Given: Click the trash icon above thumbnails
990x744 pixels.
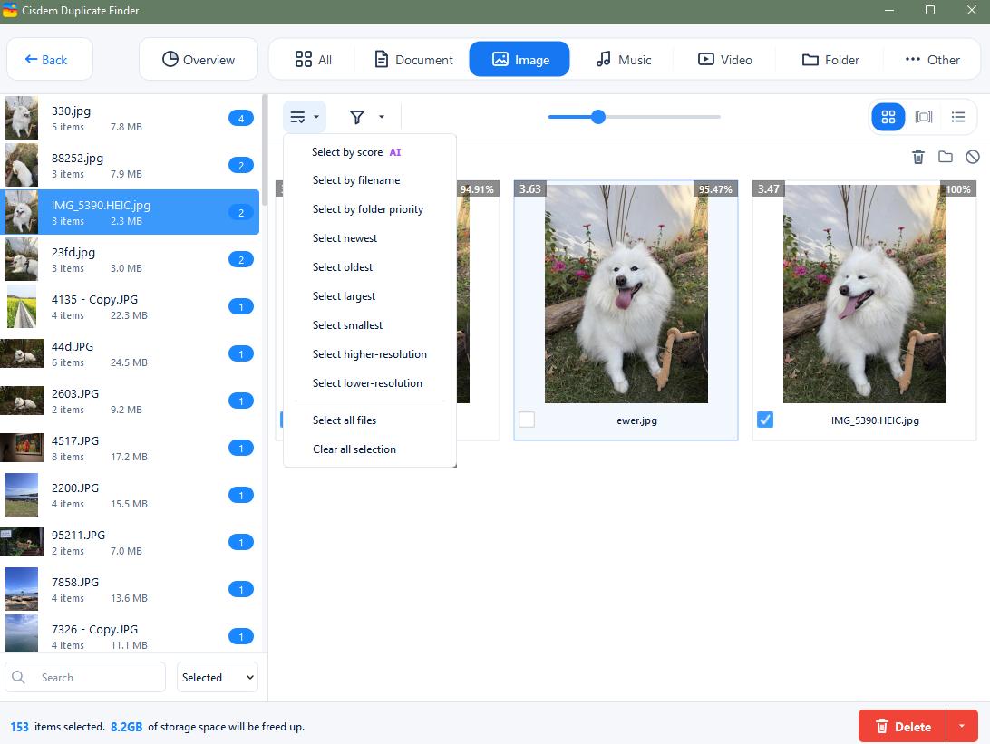Looking at the screenshot, I should click(918, 157).
